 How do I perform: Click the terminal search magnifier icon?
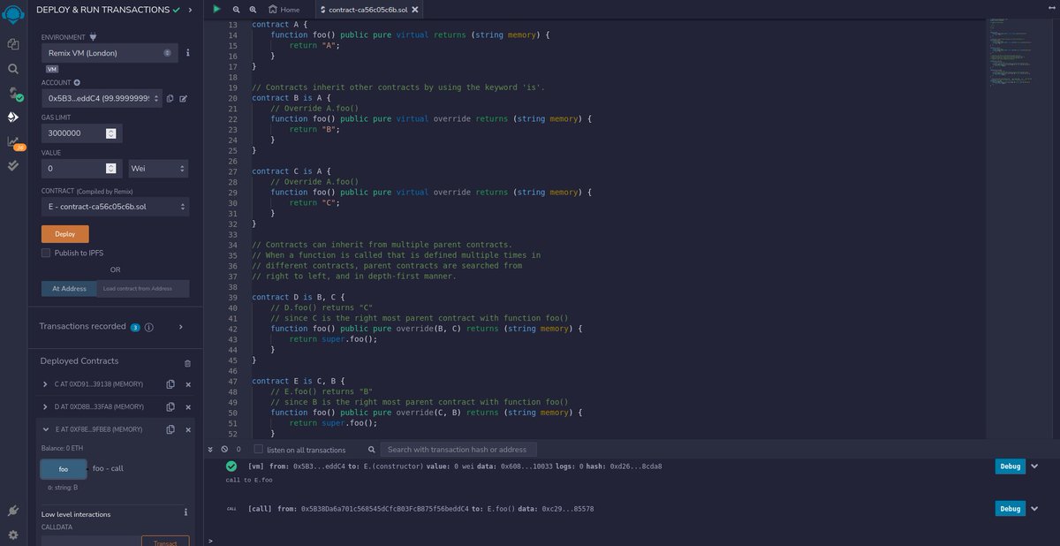pyautogui.click(x=372, y=450)
